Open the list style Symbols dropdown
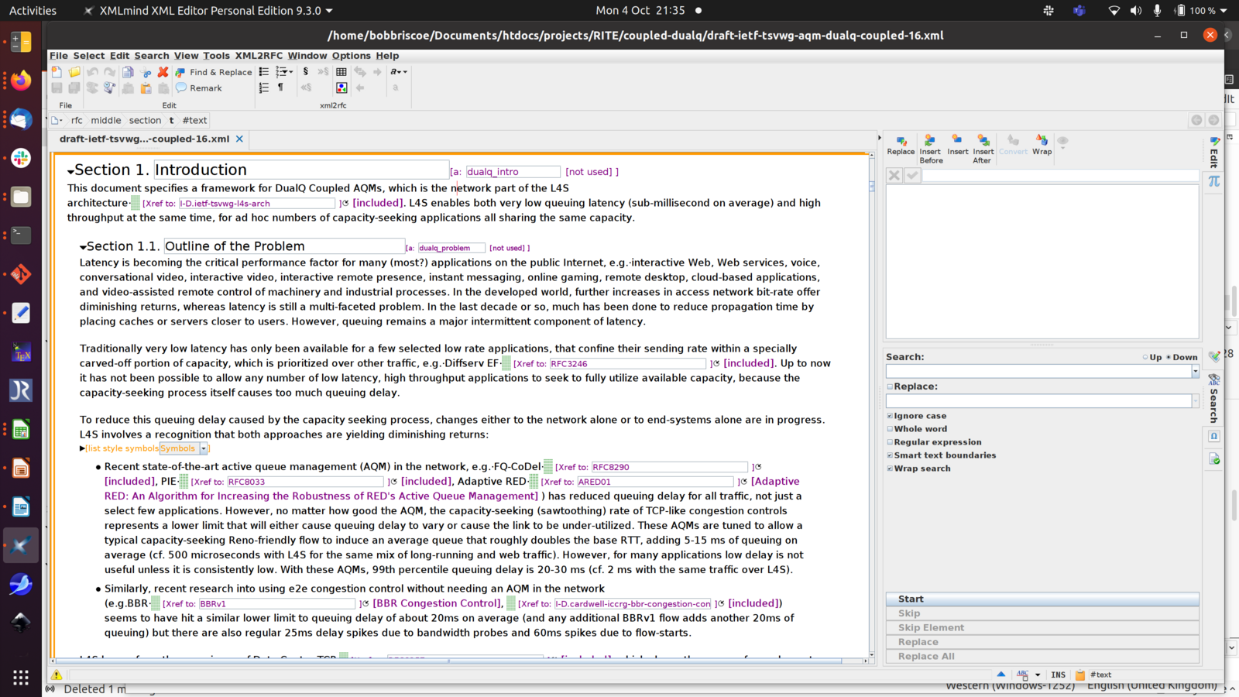The width and height of the screenshot is (1239, 697). [x=204, y=448]
